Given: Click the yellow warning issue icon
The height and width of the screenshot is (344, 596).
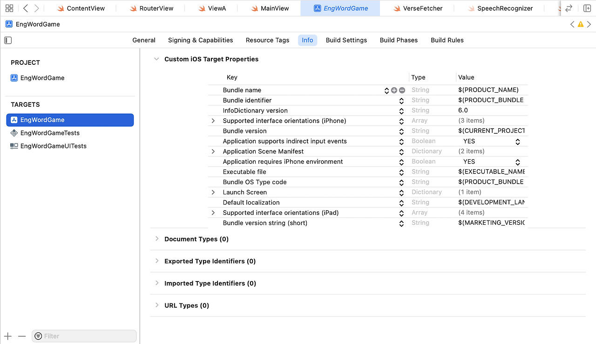Looking at the screenshot, I should [581, 24].
